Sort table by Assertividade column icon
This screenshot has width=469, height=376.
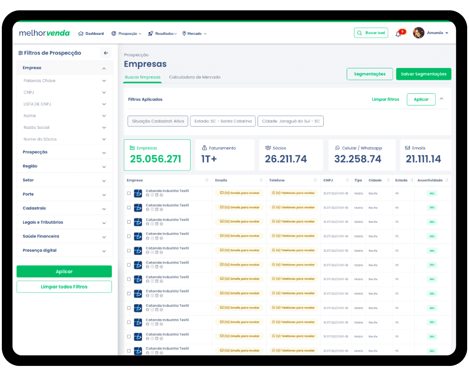pos(447,180)
